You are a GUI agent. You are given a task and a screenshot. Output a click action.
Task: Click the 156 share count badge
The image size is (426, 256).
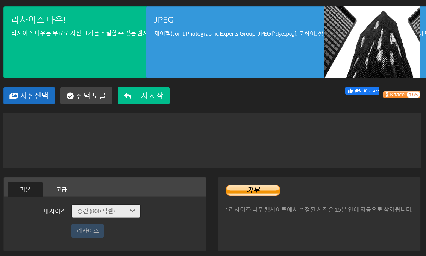(413, 95)
